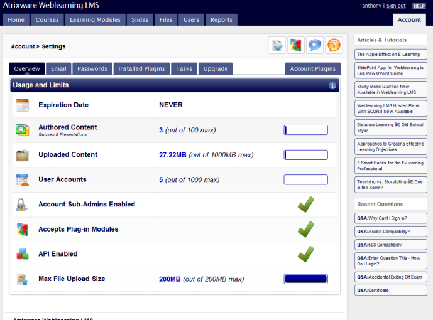The height and width of the screenshot is (320, 433).
Task: Open Q&A: Certificate
Action: (x=391, y=291)
